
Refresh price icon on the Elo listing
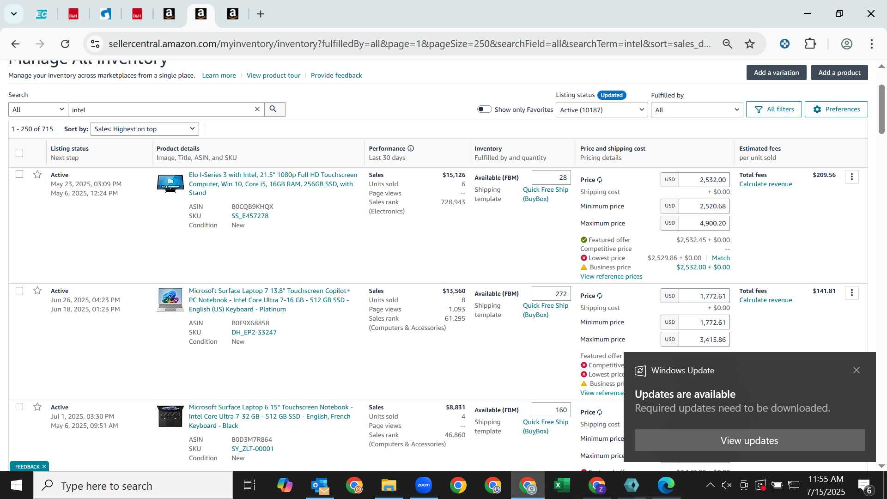[x=600, y=180]
